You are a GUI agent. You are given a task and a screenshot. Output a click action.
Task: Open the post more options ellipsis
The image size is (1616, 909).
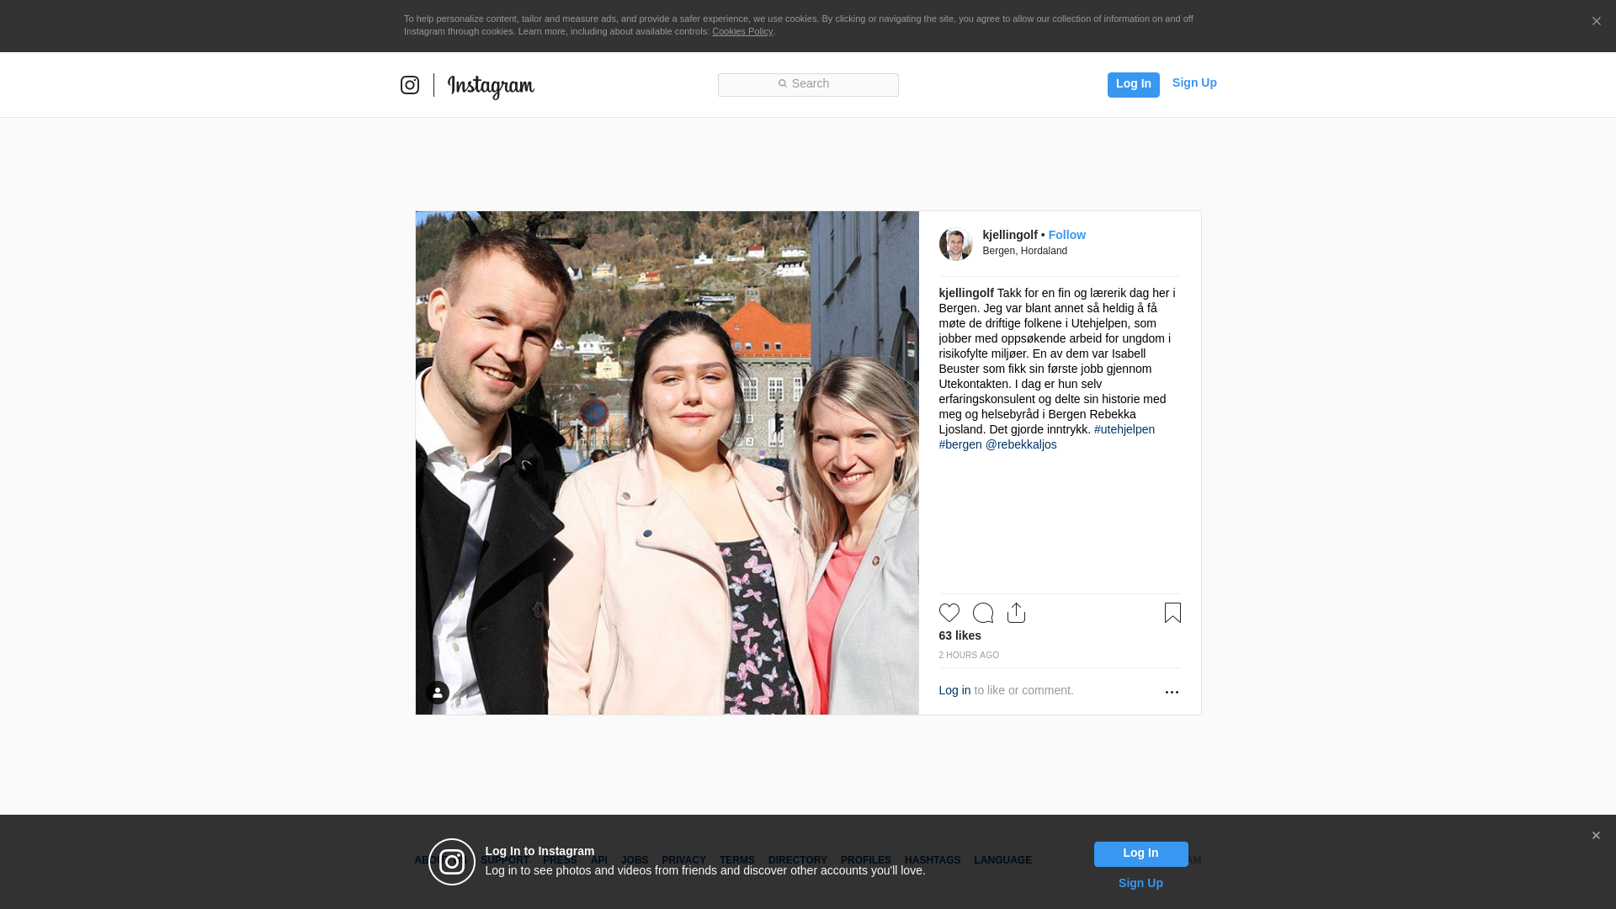[1172, 692]
